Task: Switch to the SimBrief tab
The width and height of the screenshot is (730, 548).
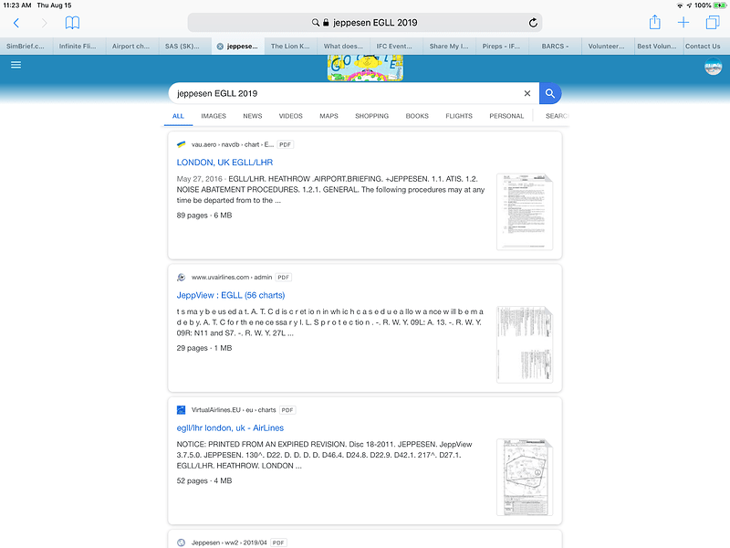Action: 26,47
